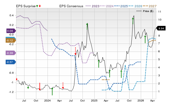
Task: Click the Price ($) legend label
Action: pyautogui.click(x=148, y=11)
